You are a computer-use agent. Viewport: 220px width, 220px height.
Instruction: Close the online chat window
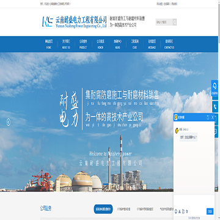pyautogui.click(x=212, y=117)
